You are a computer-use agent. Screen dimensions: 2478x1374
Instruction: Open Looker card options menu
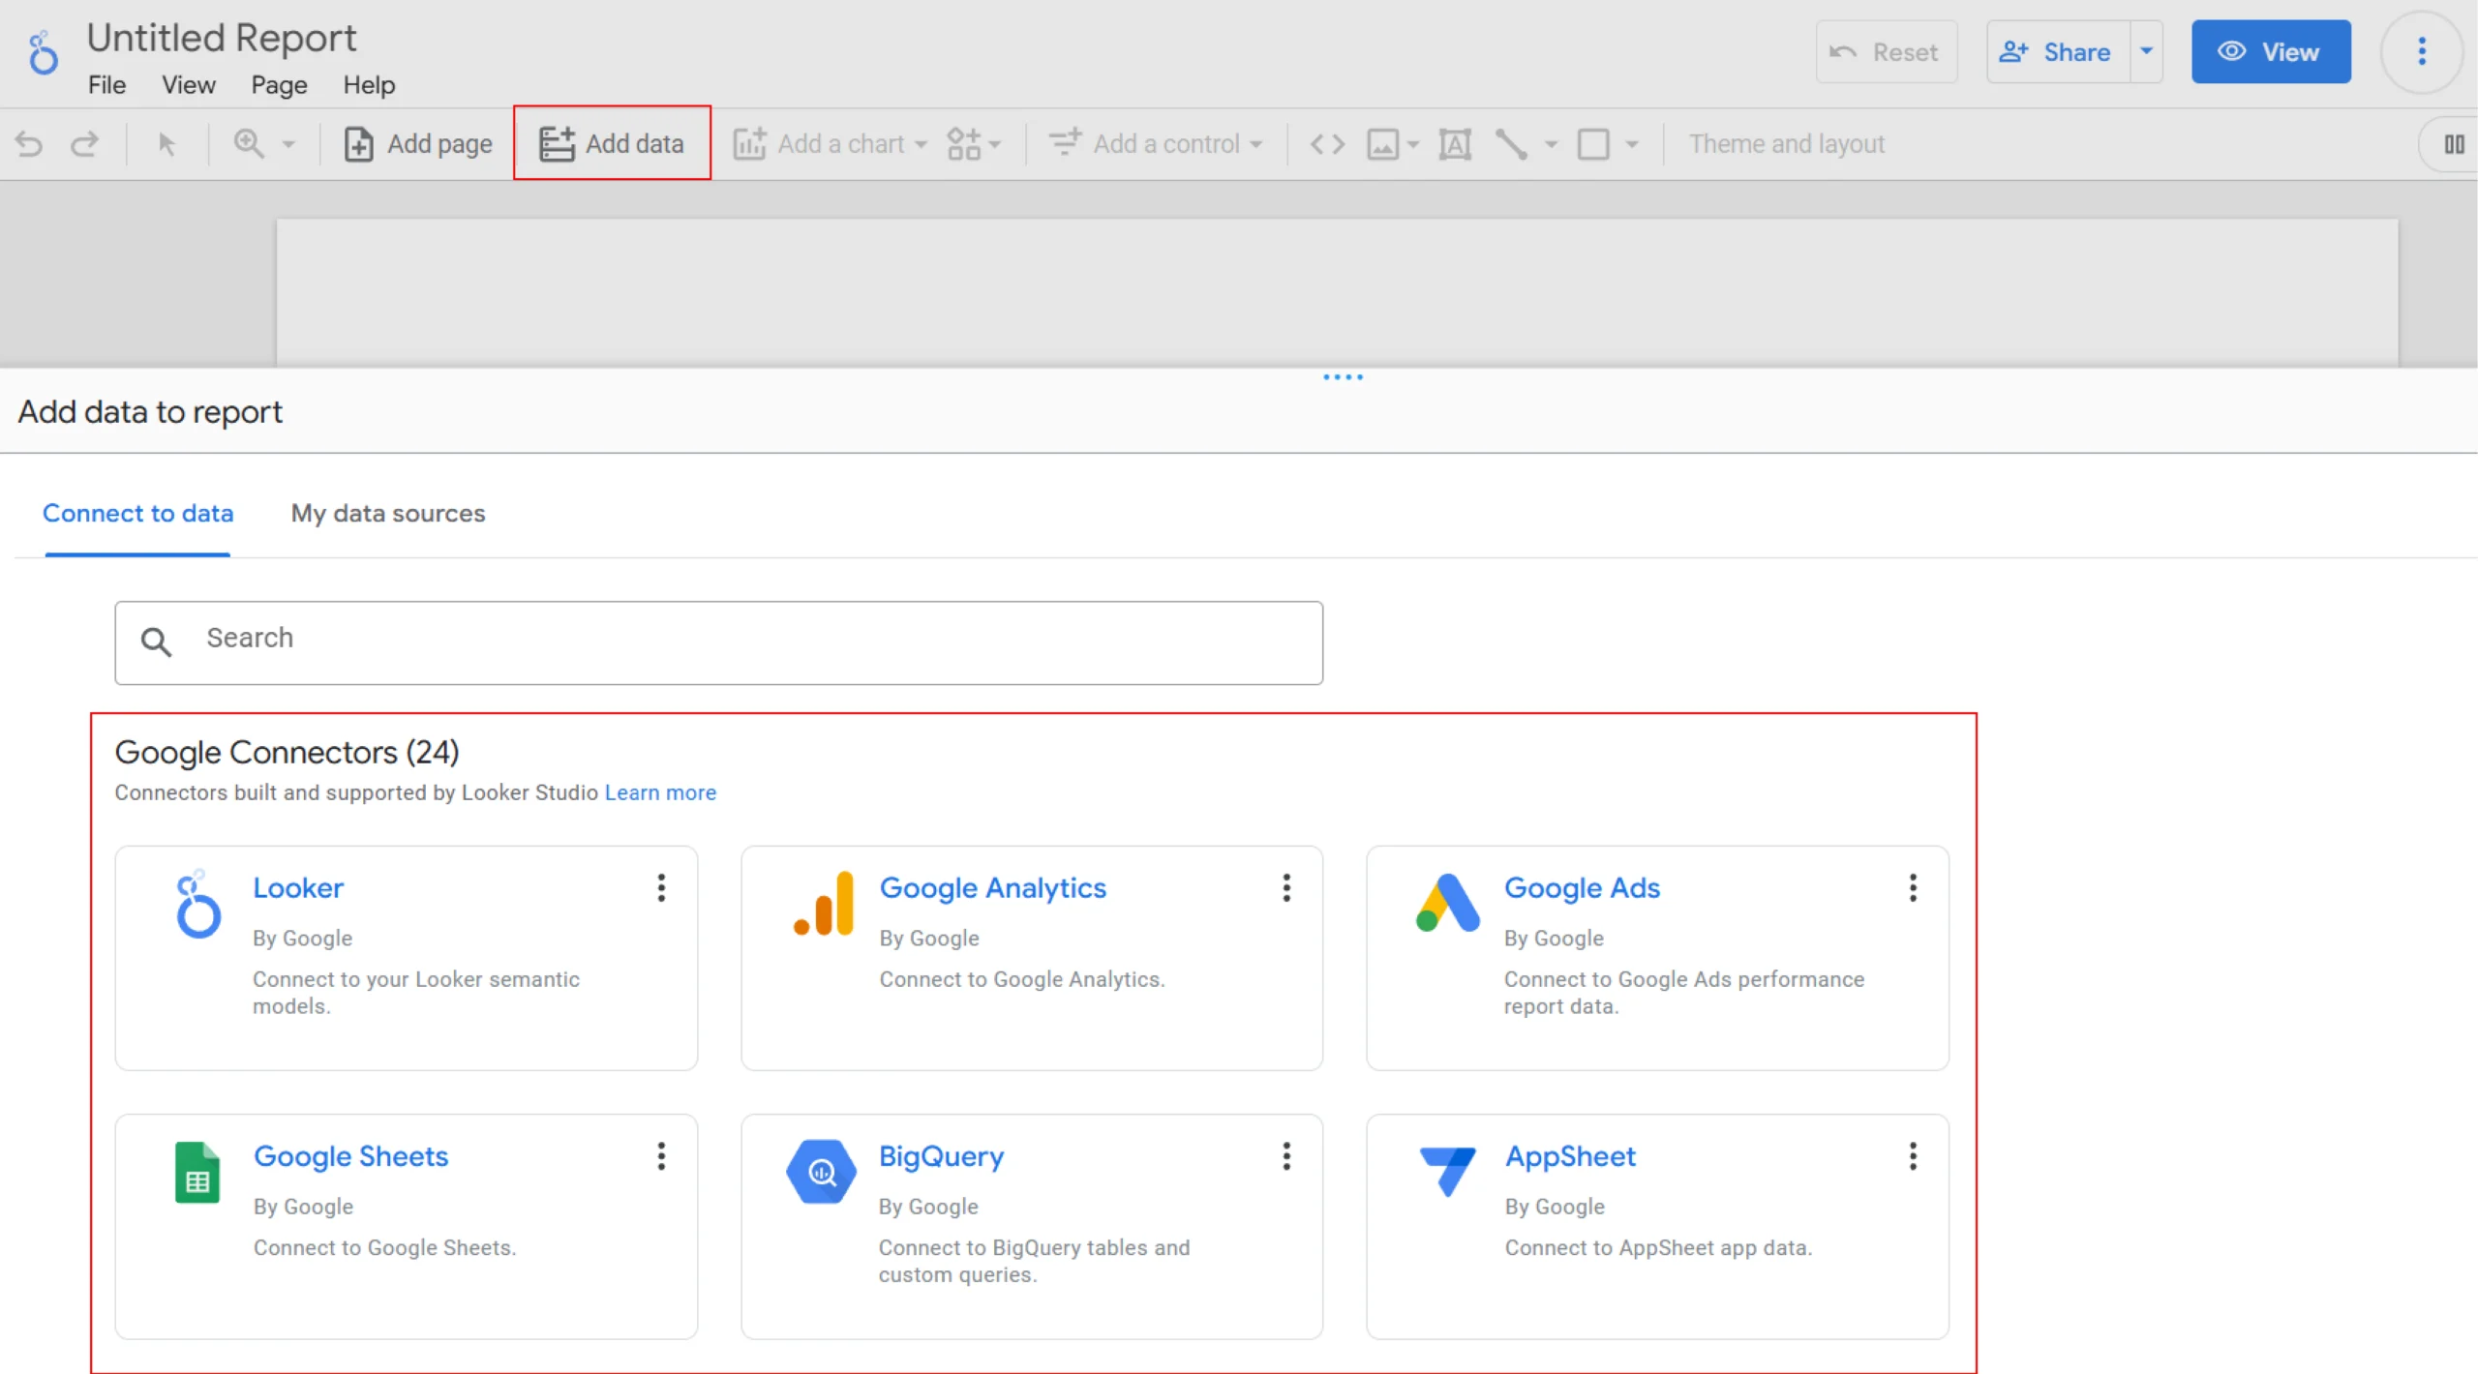[x=661, y=888]
